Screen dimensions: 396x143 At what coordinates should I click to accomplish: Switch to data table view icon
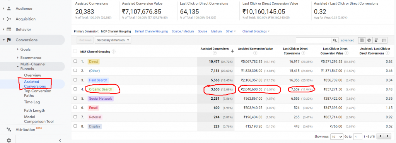point(362,40)
